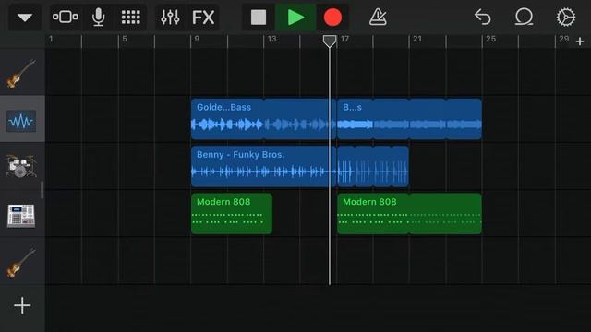Open the My Songs dropdown arrow

click(x=25, y=18)
